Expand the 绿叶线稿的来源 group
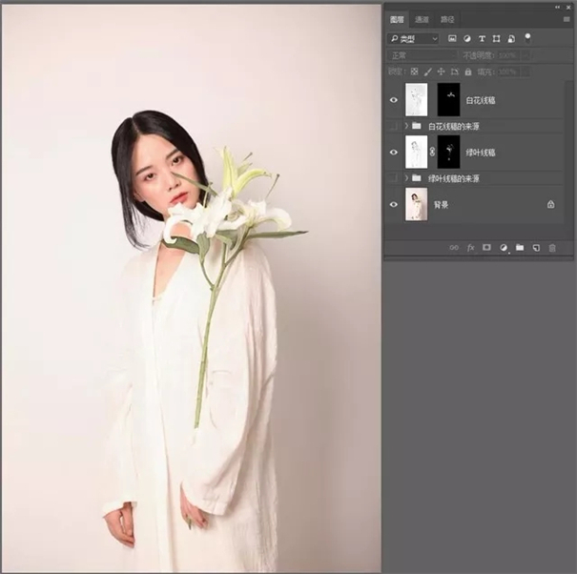This screenshot has height=574, width=577. tap(406, 177)
